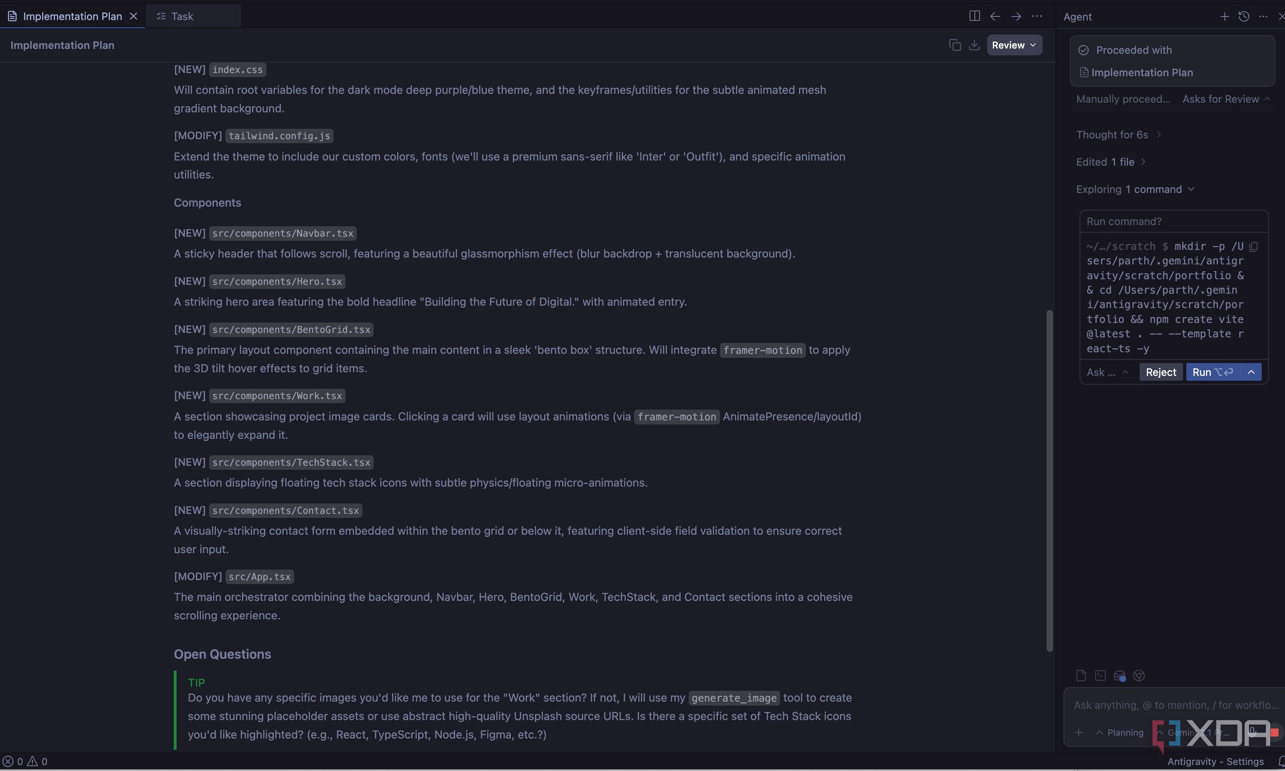The width and height of the screenshot is (1285, 771).
Task: Navigate back with the left arrow
Action: (995, 16)
